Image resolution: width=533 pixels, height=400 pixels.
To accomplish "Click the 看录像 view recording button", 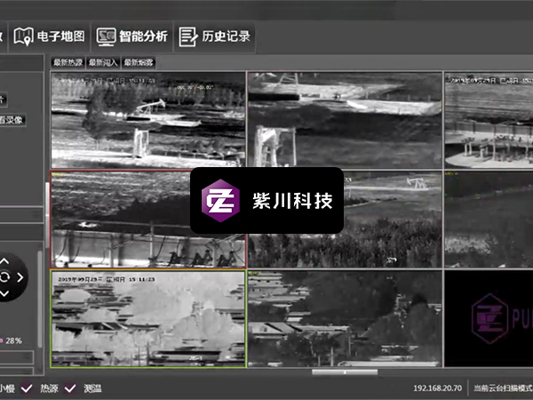I will point(12,120).
